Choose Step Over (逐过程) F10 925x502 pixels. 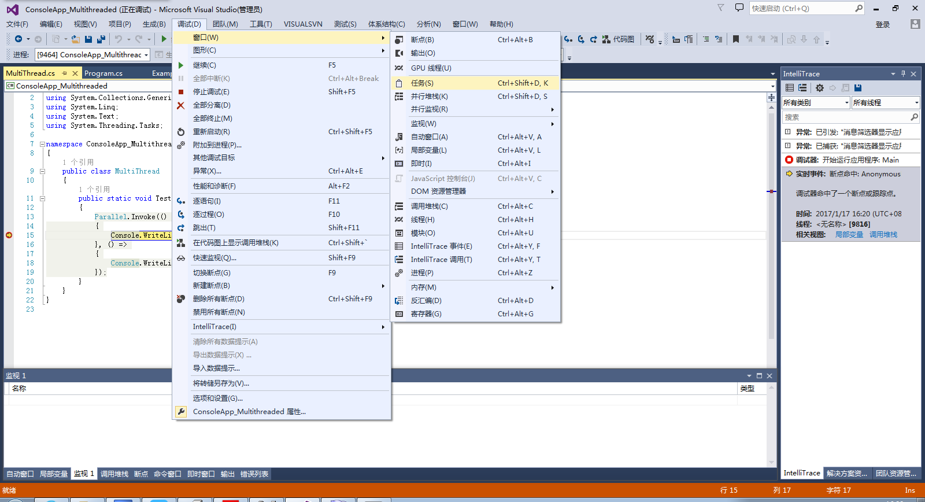tap(282, 215)
